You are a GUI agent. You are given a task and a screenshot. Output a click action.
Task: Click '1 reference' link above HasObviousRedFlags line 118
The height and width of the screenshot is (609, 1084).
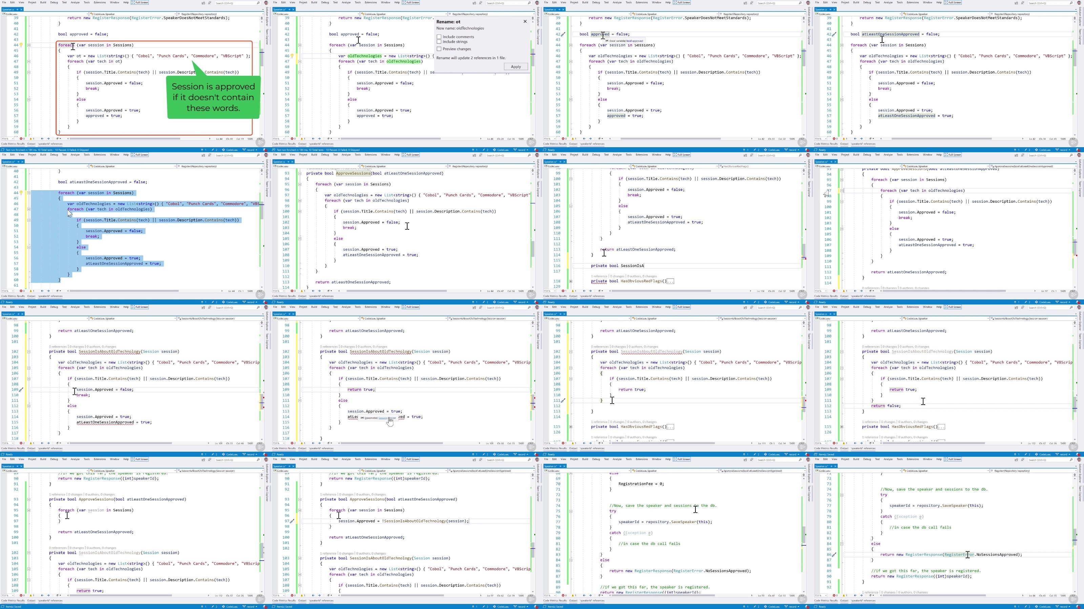600,276
